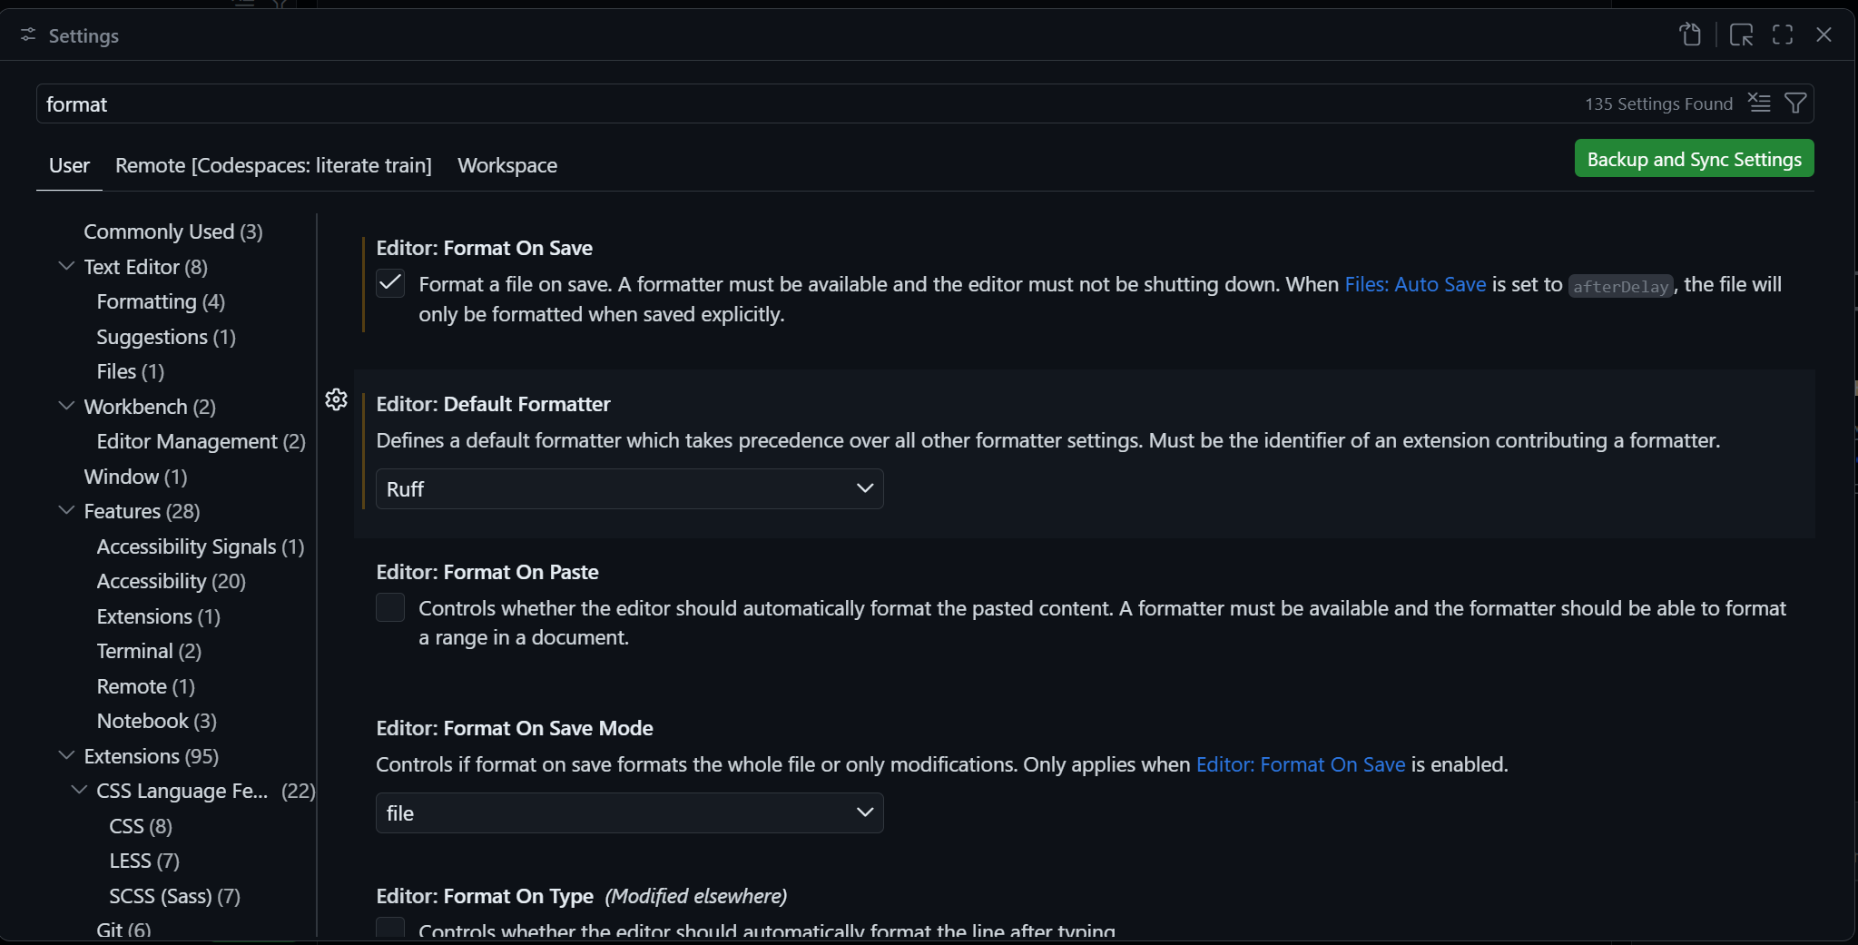Toggle fullscreen settings editor icon
The width and height of the screenshot is (1858, 945).
pyautogui.click(x=1783, y=34)
